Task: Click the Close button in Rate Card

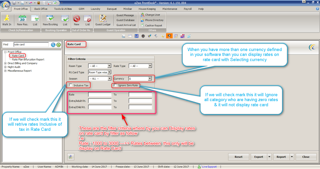Action: pyautogui.click(x=306, y=157)
